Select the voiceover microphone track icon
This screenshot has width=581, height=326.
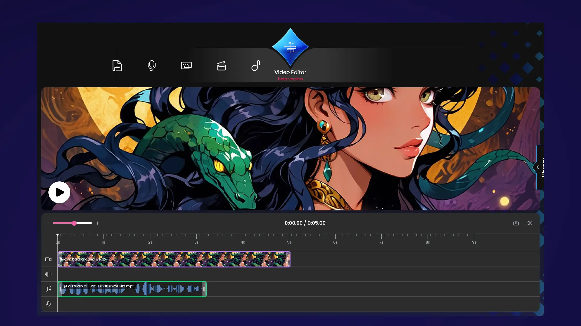[x=48, y=304]
